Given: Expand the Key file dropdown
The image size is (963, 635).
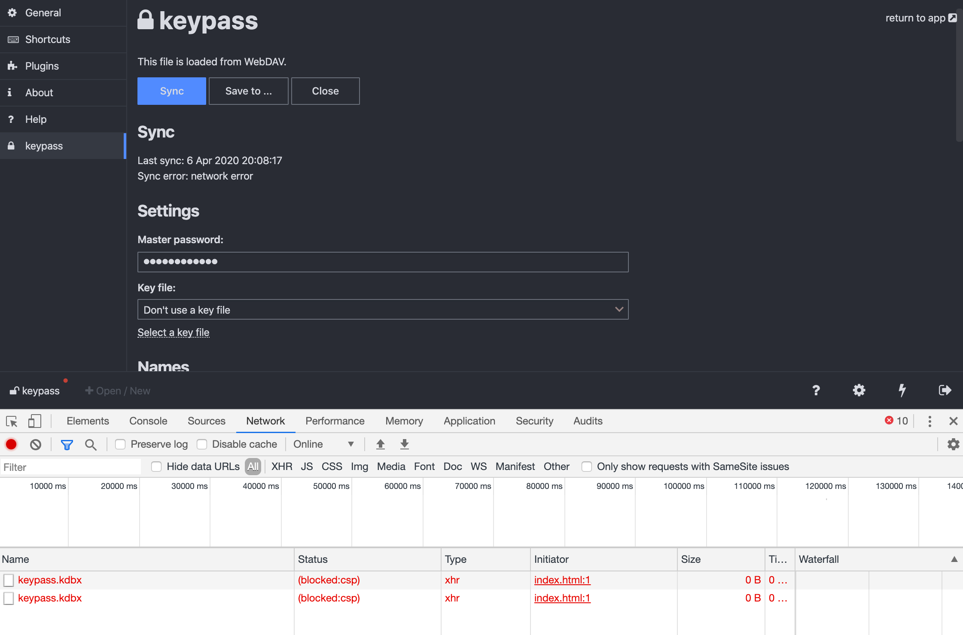Looking at the screenshot, I should (382, 310).
